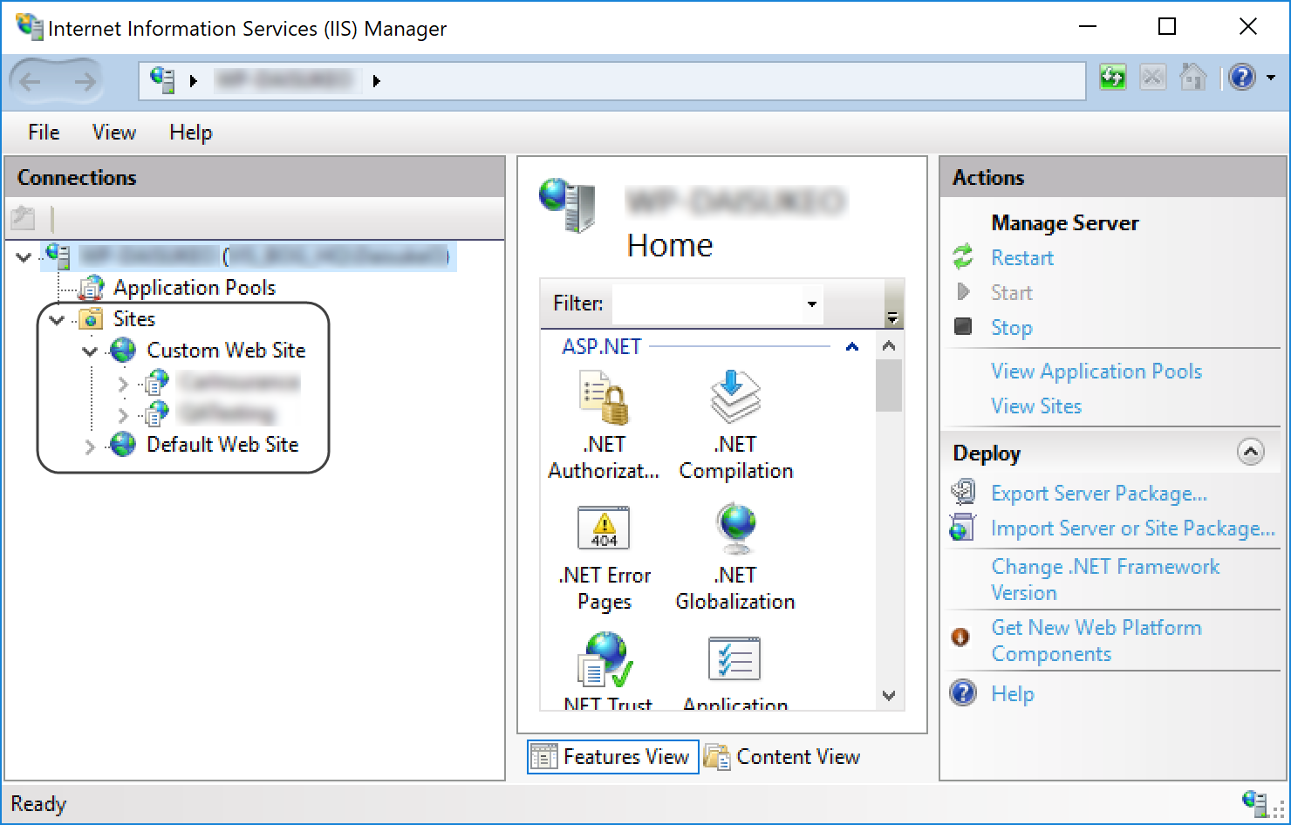1291x825 pixels.
Task: Click Restart in Actions pane
Action: (x=1022, y=258)
